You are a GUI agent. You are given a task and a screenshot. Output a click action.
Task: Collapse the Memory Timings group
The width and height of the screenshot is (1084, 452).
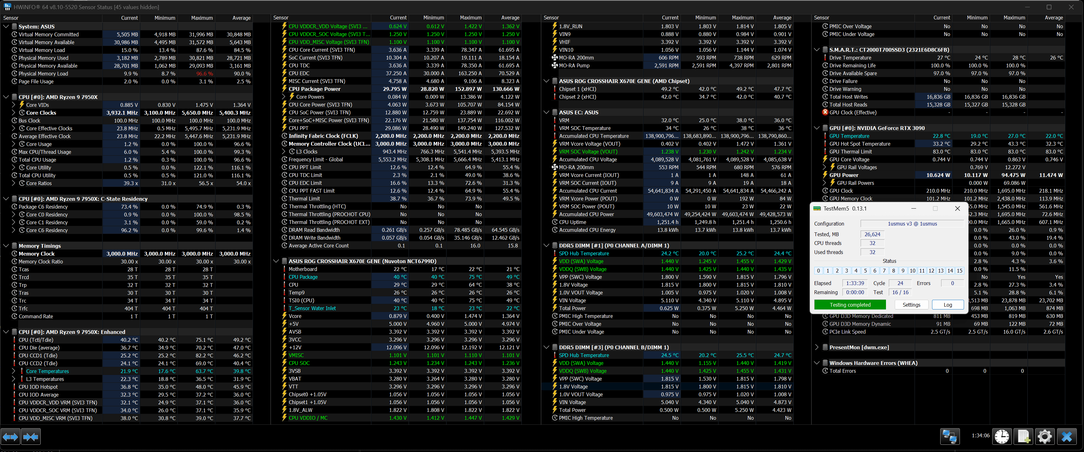click(6, 246)
